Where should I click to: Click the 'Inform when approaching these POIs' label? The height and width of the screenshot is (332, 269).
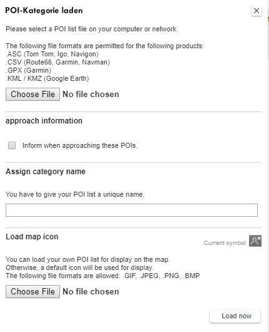[x=80, y=145]
